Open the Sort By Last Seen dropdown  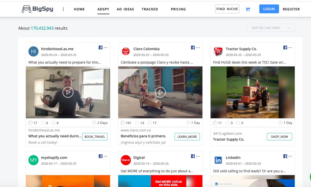[271, 28]
